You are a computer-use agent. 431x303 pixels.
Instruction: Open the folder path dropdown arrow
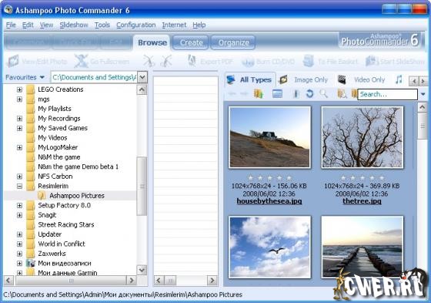point(142,77)
